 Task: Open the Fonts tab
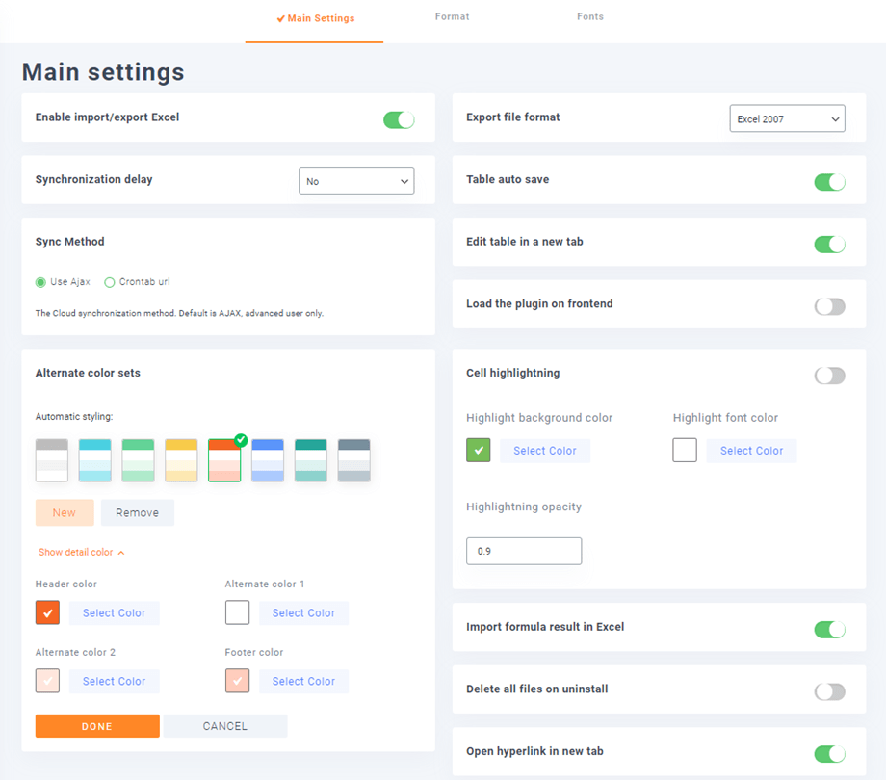coord(590,16)
